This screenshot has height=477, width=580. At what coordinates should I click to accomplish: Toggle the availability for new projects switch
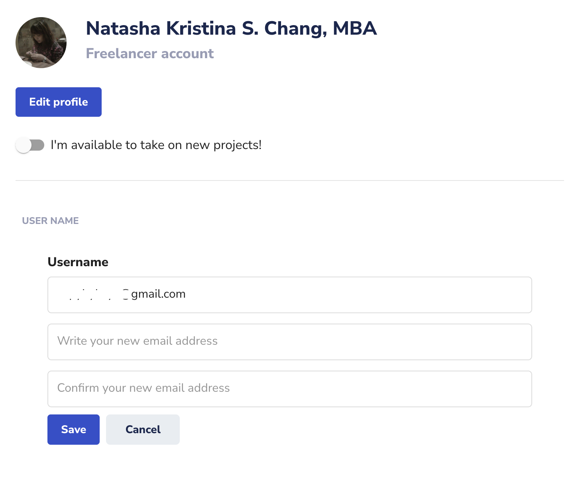point(30,145)
